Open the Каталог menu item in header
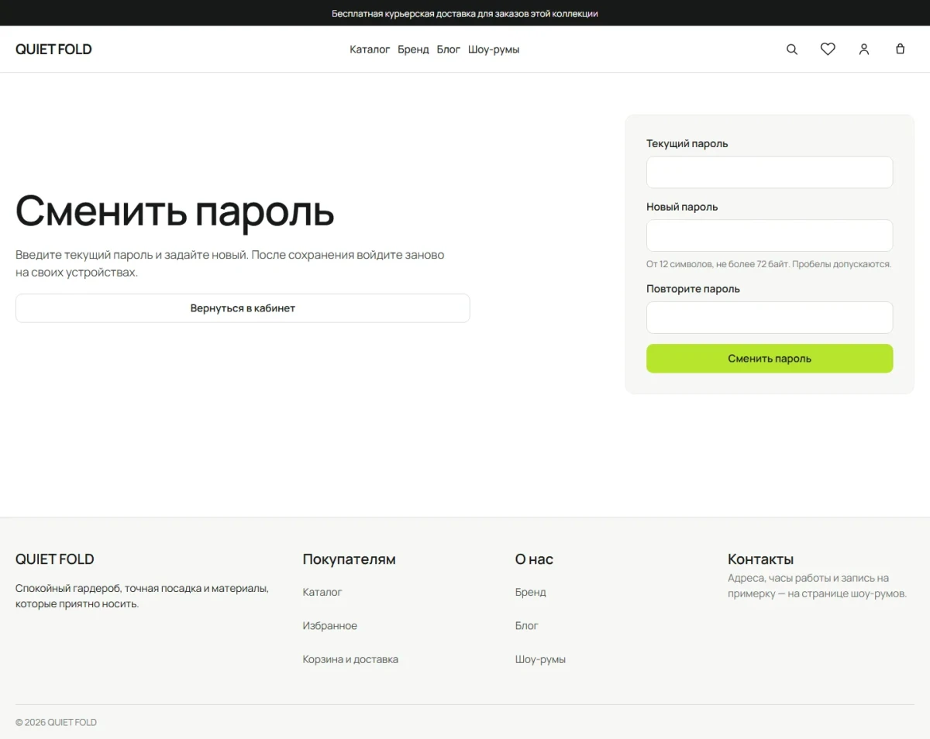This screenshot has width=930, height=739. (x=370, y=49)
